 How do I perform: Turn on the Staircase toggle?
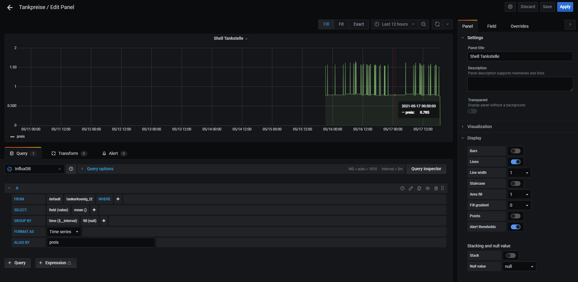tap(515, 183)
